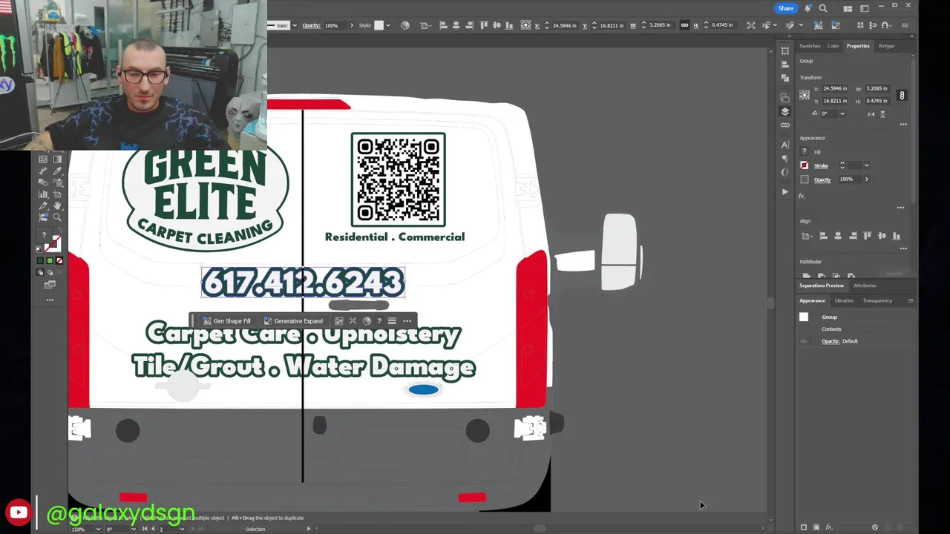Switch to the Transparency tab

point(877,300)
